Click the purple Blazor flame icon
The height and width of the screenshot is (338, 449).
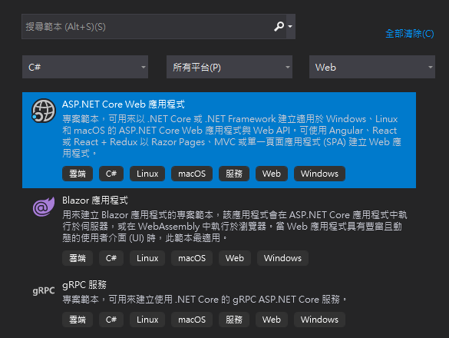coord(44,207)
